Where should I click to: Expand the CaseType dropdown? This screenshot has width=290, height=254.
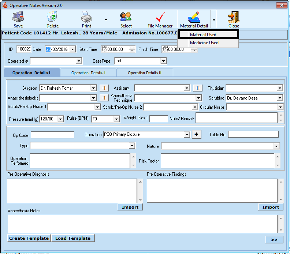click(163, 61)
